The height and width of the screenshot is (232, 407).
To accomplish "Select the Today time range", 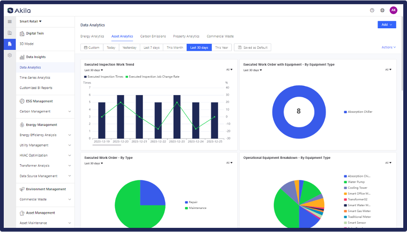I will coord(111,47).
